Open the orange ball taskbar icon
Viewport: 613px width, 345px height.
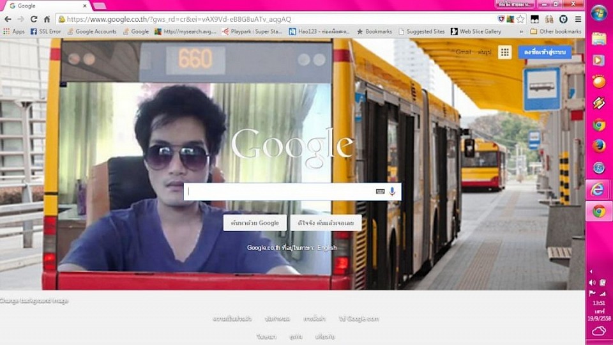coord(598,82)
